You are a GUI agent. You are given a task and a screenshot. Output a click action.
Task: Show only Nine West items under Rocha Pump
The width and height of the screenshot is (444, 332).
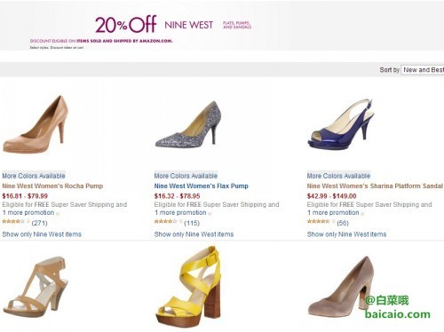coord(42,234)
